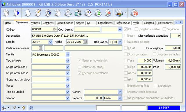
Task: Switch to the Ventas tab
Action: [35, 23]
